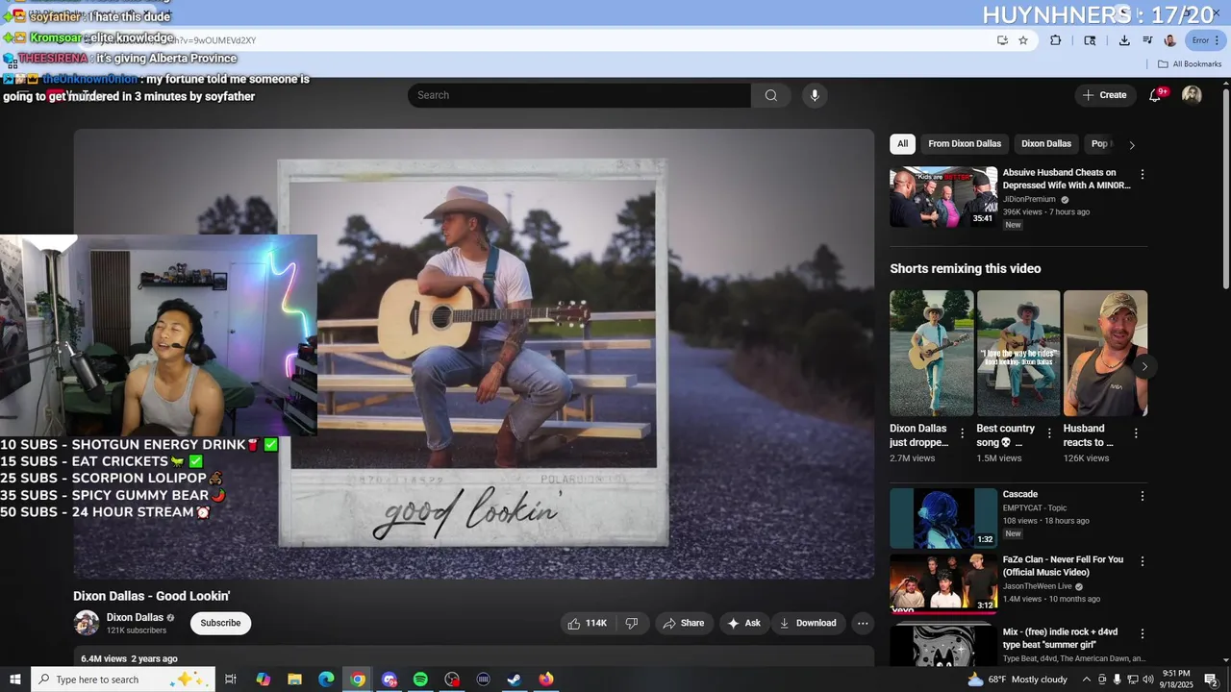1231x692 pixels.
Task: Click the Create button
Action: (x=1104, y=95)
